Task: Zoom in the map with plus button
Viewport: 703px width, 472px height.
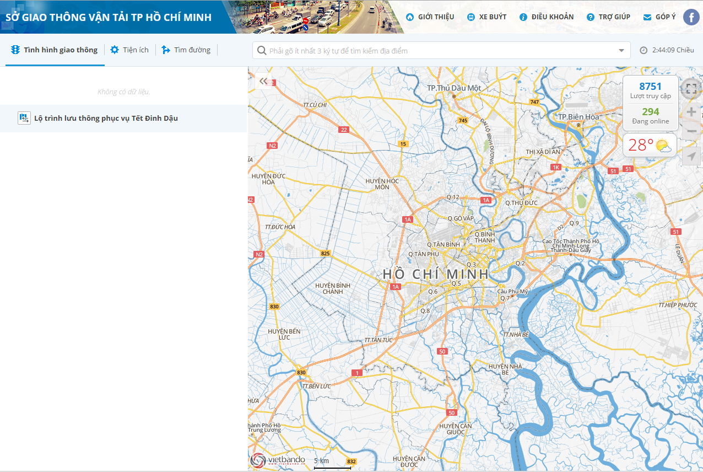Action: click(x=691, y=112)
